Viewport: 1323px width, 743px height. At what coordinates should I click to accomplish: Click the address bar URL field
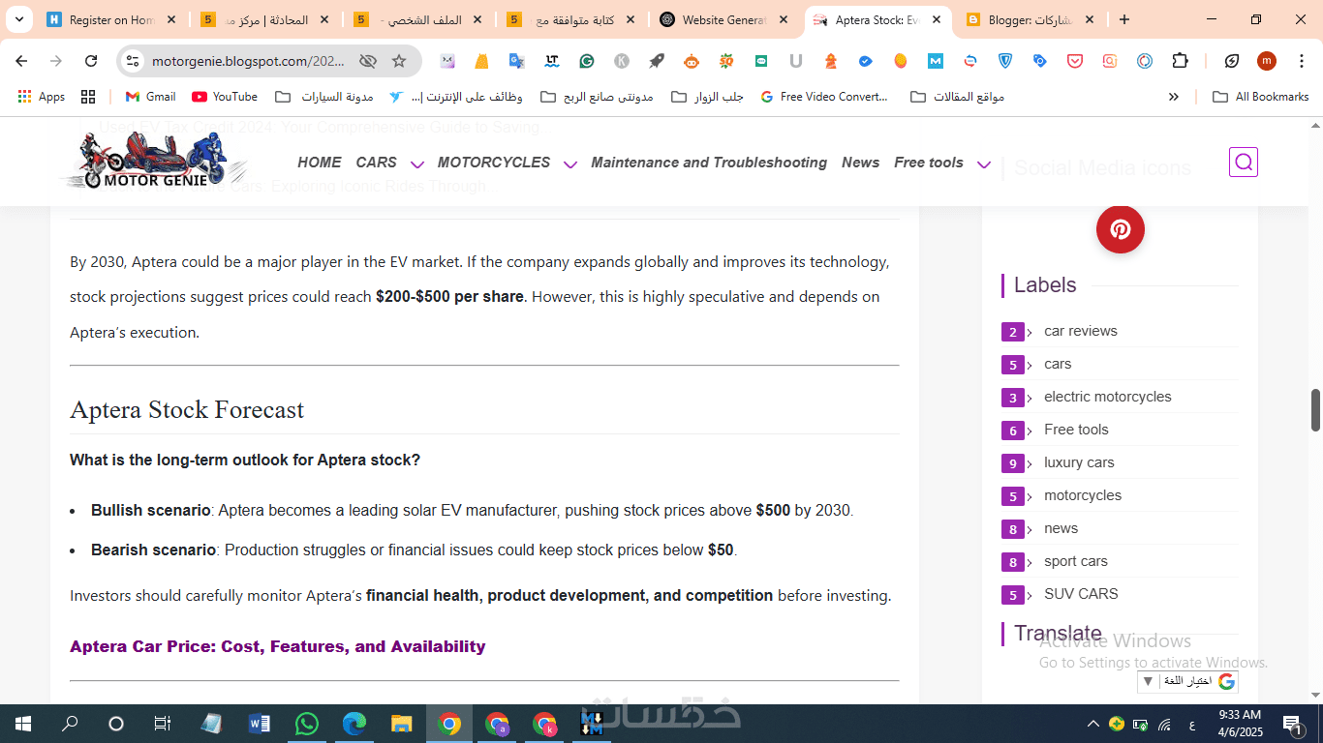pyautogui.click(x=248, y=61)
